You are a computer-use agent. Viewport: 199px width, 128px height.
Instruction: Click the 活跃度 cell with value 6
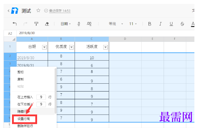92,64
